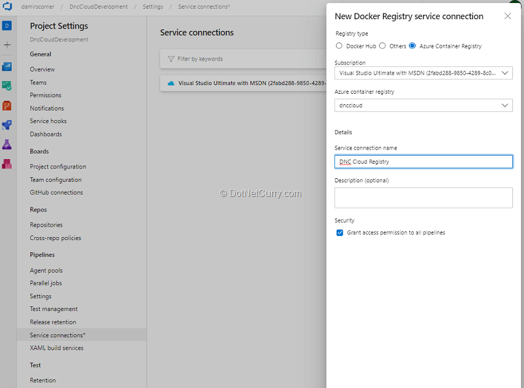Open Pipelines rocket icon in left rail
Screen dimensions: 524x388
tap(7, 125)
